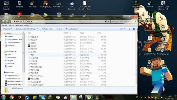Open the Minecraft taskbar icon
177x100 pixels.
(x=50, y=97)
